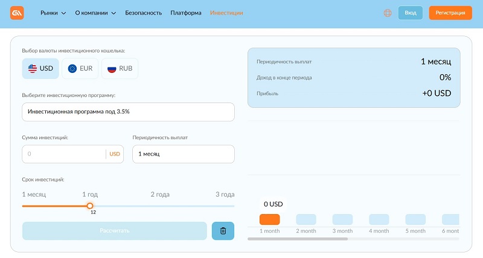
Task: Click the 1 год slider label
Action: coord(90,194)
